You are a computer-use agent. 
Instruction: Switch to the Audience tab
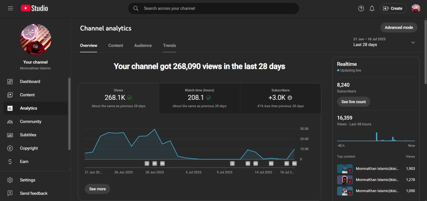(143, 45)
